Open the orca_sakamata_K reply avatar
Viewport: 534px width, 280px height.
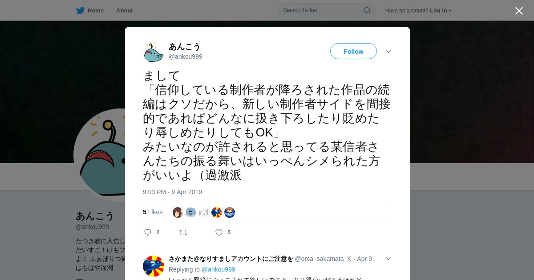click(x=154, y=266)
